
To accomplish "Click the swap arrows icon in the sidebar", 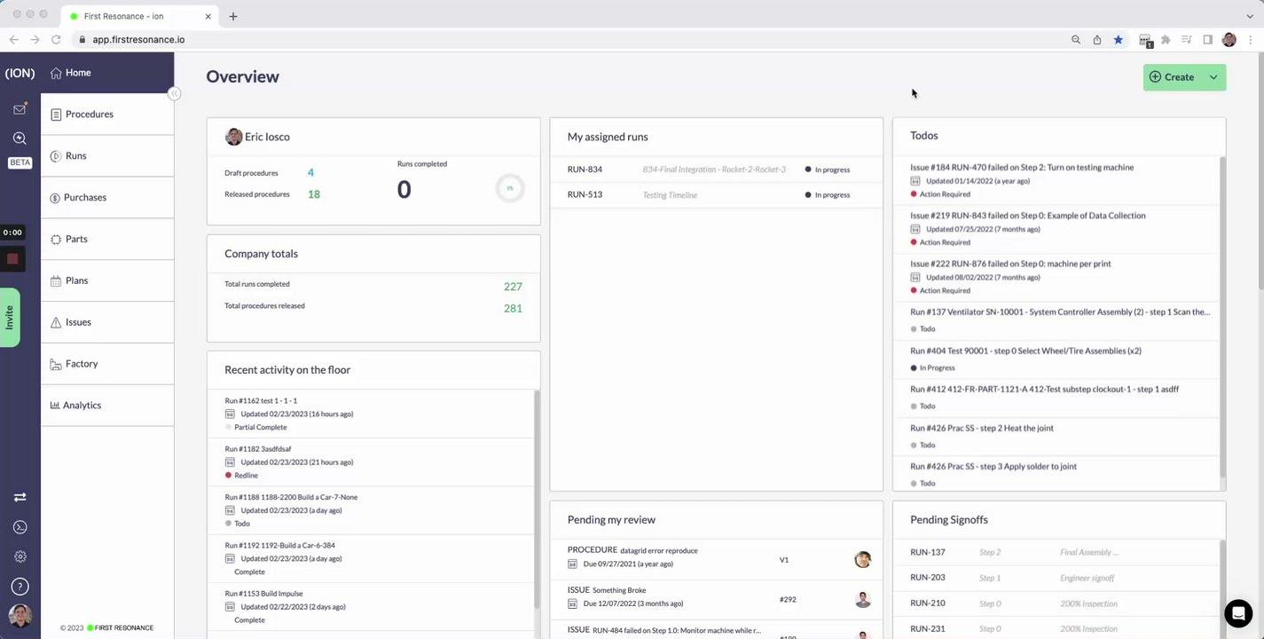I will tap(20, 498).
